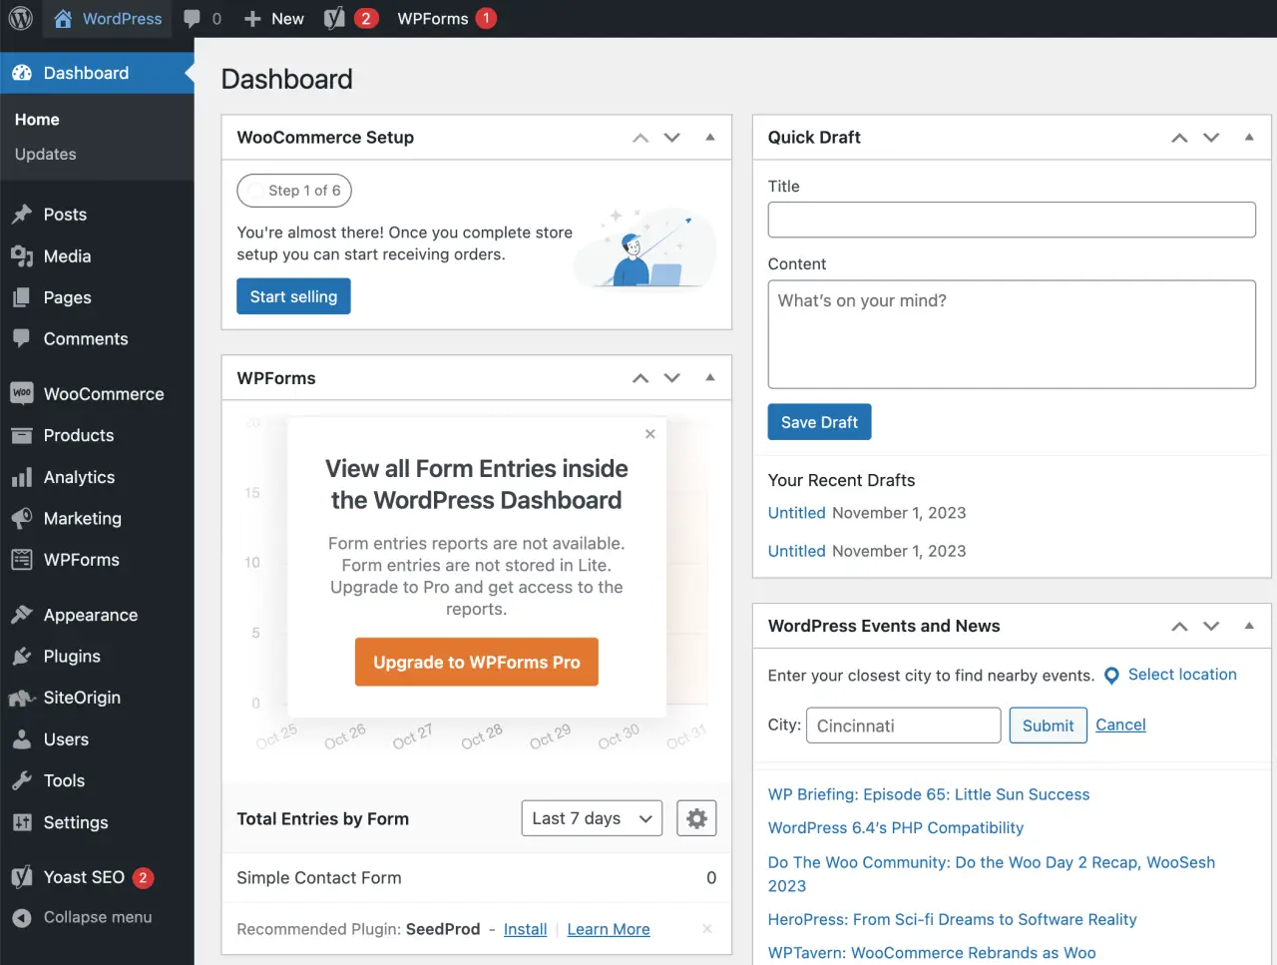The image size is (1277, 965).
Task: Cancel the city location entry
Action: point(1120,725)
